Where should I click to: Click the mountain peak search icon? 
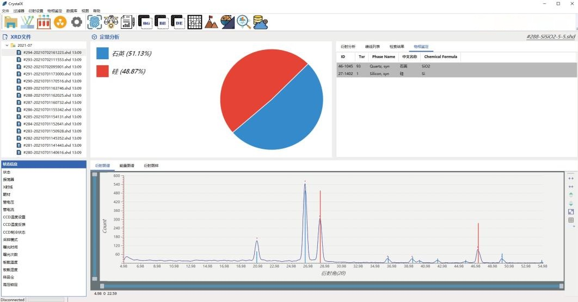click(211, 22)
